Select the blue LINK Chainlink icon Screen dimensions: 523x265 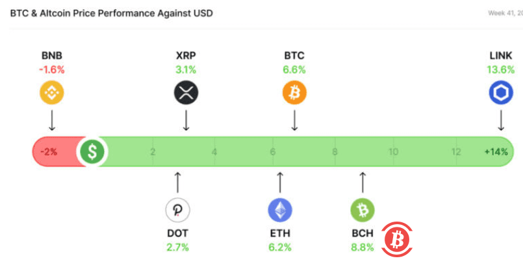(501, 93)
